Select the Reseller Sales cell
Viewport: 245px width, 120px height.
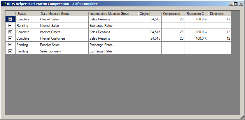(x=64, y=45)
